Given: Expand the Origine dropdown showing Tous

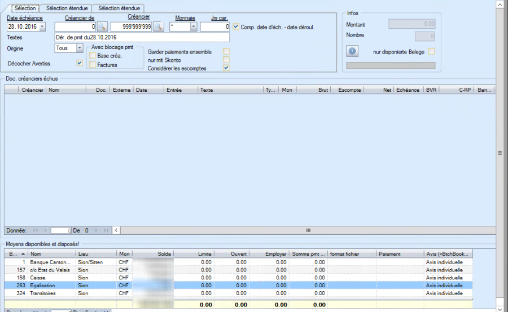Looking at the screenshot, I should click(x=80, y=48).
